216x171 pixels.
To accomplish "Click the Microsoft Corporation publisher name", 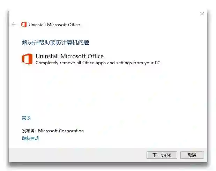I will 61,131.
